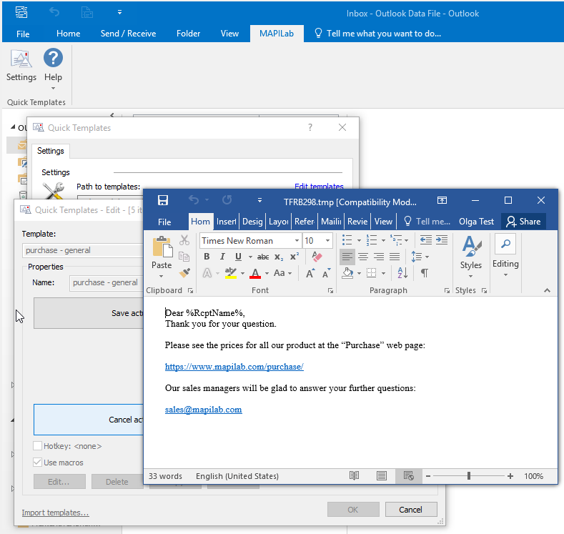The height and width of the screenshot is (534, 564).
Task: Enable the Hotkey checkbox
Action: (37, 446)
